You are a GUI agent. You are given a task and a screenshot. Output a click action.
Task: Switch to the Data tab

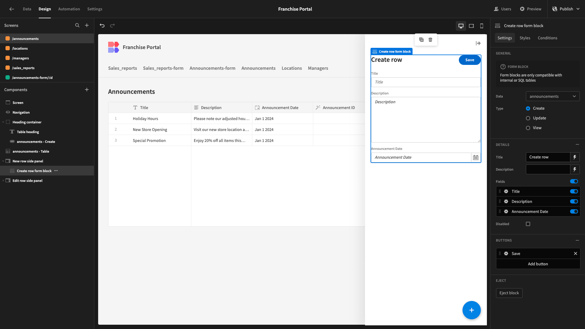27,9
